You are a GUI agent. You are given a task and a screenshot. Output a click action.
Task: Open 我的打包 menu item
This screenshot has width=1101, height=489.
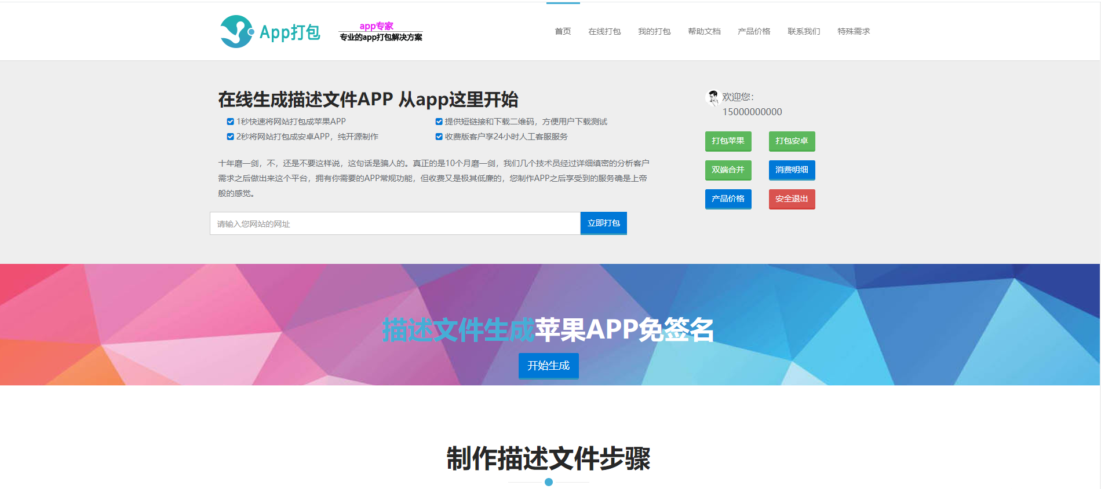[654, 31]
